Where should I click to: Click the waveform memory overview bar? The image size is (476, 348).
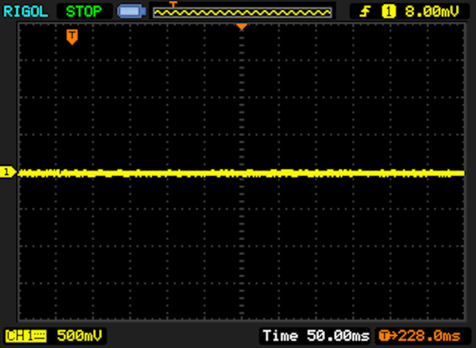pos(242,13)
